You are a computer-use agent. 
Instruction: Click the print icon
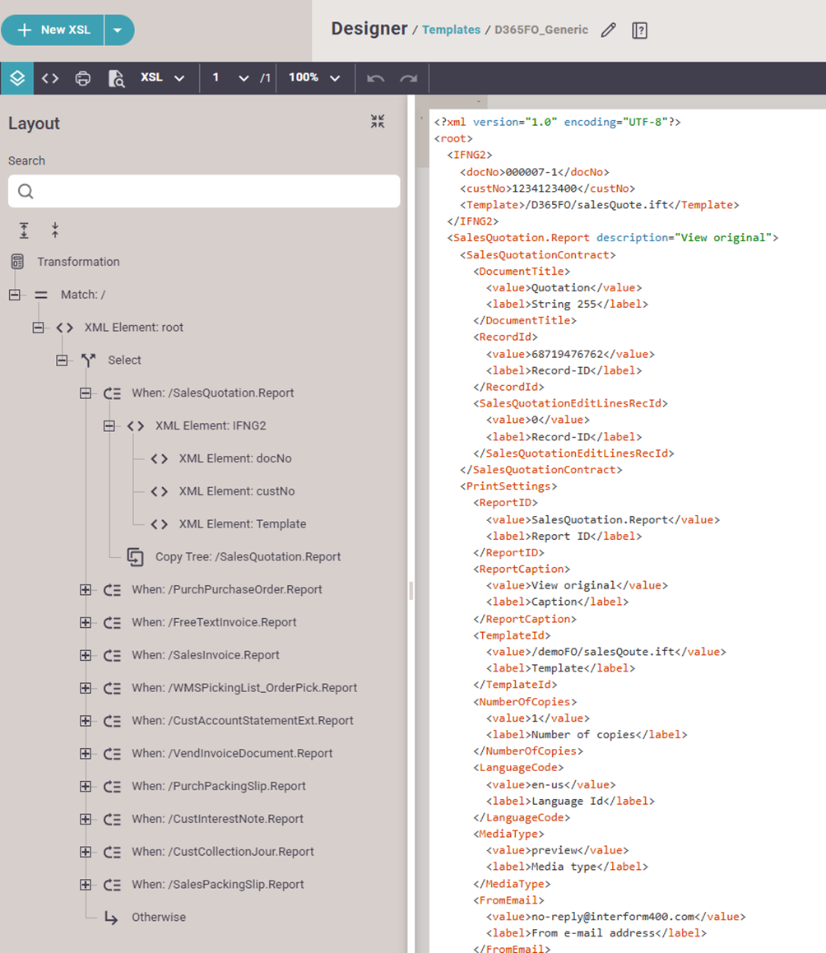(x=83, y=78)
